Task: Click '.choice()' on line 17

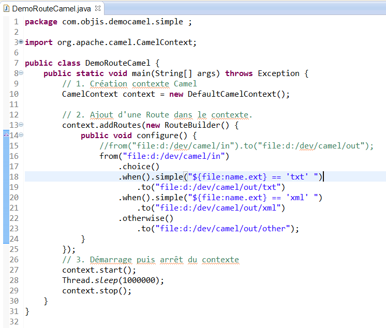Action: tap(139, 167)
